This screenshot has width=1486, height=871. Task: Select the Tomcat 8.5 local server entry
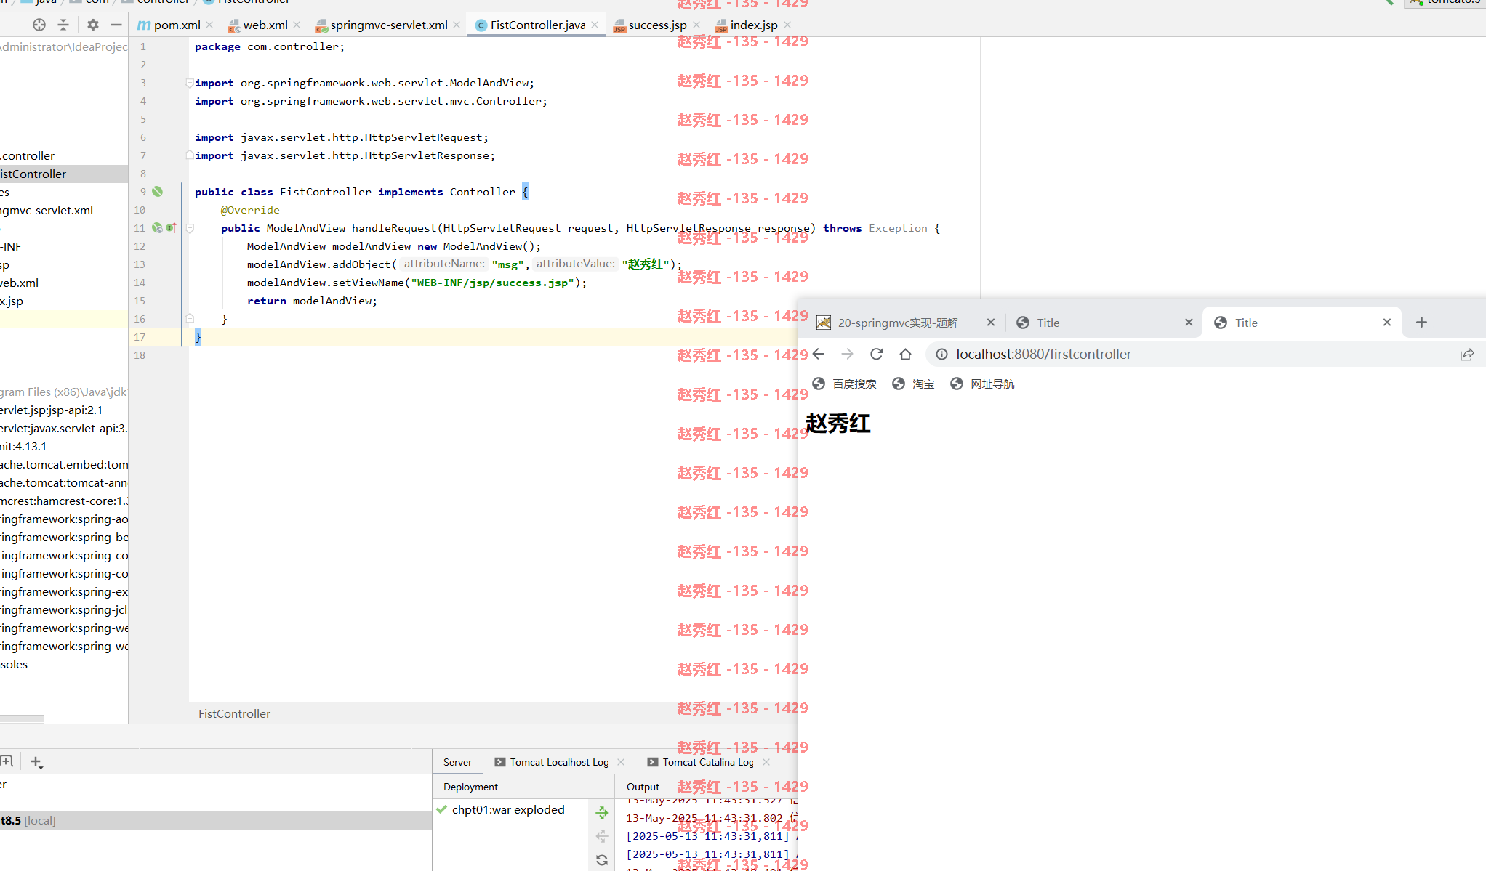point(216,820)
